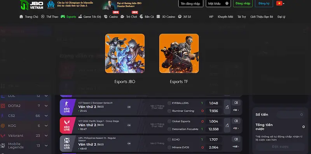Click the Dimitar Berbatov ambassador banner
The width and height of the screenshot is (311, 154).
coord(122,5)
